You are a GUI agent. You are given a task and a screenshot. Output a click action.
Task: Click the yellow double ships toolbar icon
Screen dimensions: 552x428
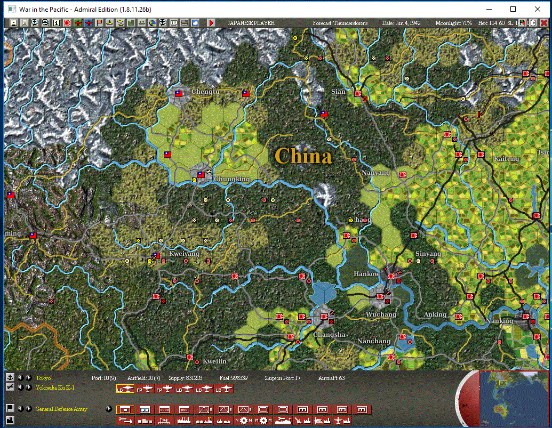tap(121, 23)
